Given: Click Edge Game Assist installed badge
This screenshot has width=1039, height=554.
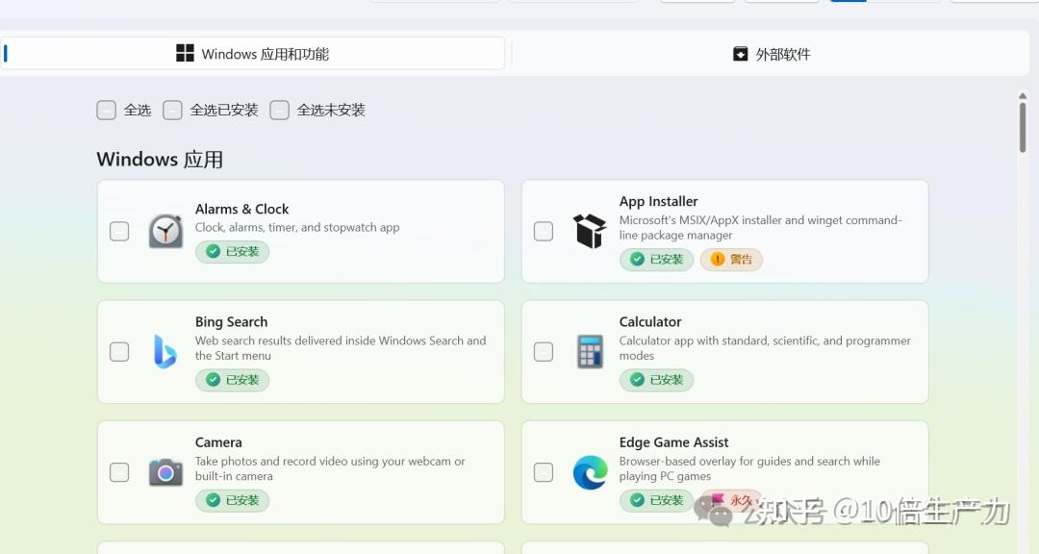Looking at the screenshot, I should coord(656,500).
